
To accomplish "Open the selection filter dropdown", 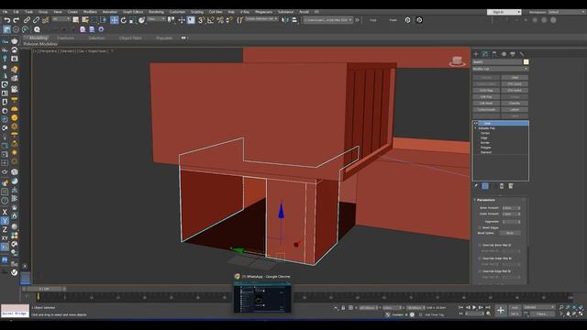I will click(x=61, y=19).
